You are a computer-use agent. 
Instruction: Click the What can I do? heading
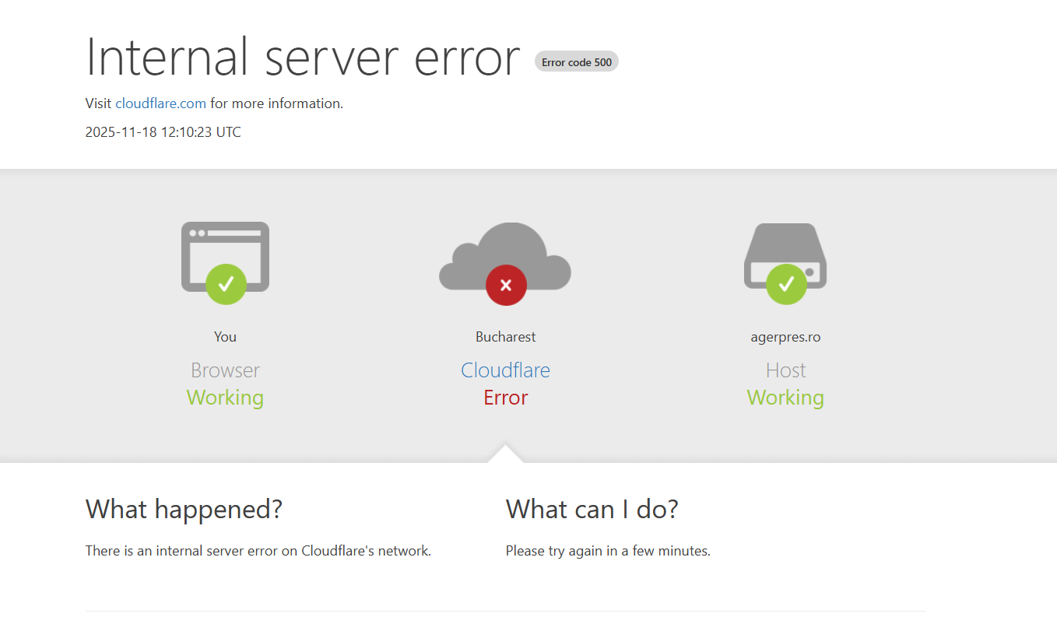click(592, 509)
